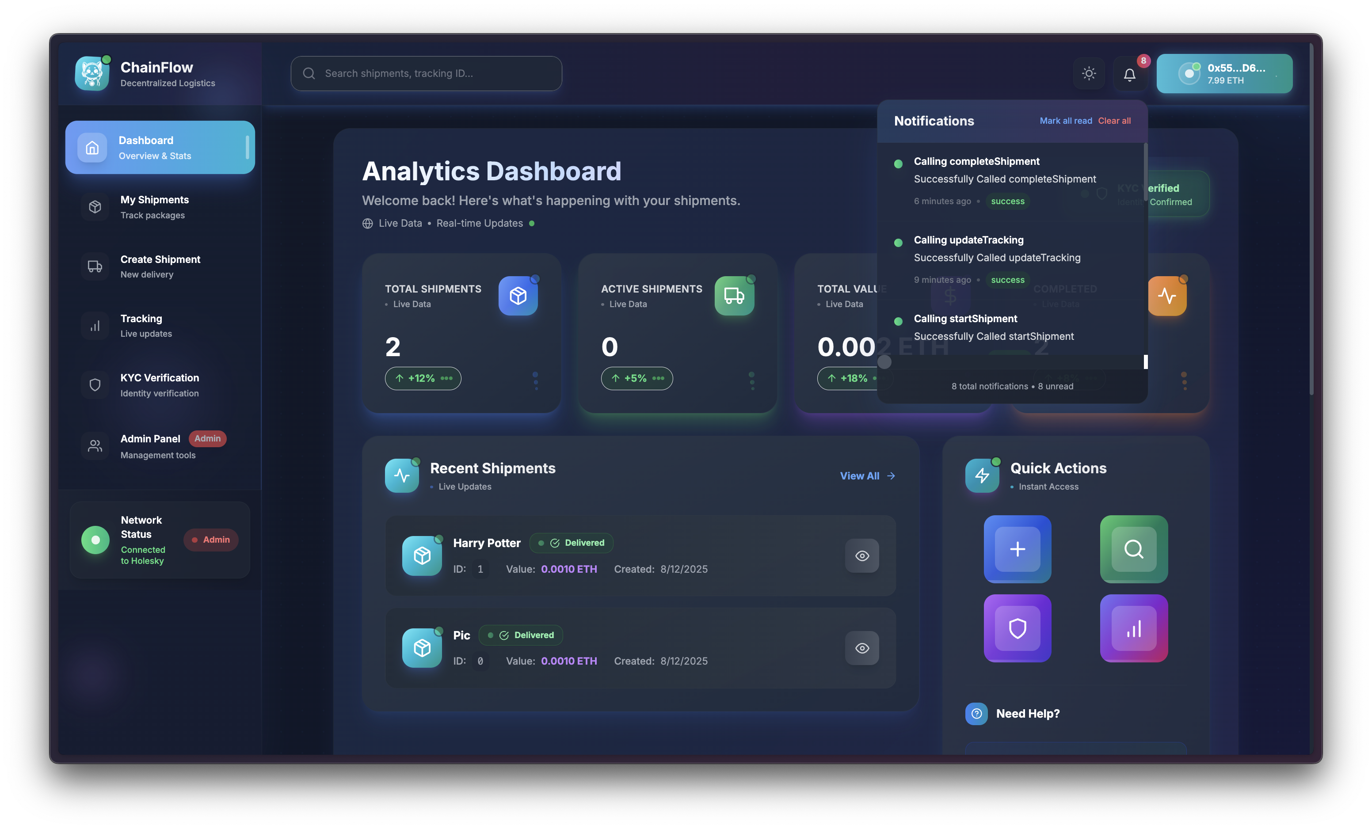Click the Total Shipments box icon
Viewport: 1372px width, 829px height.
pyautogui.click(x=518, y=296)
